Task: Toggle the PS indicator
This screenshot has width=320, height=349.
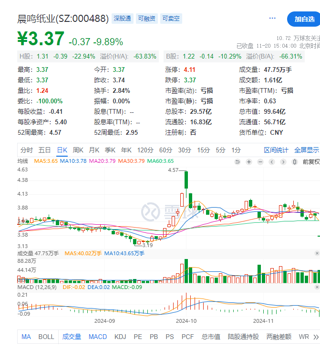Action: click(x=170, y=337)
